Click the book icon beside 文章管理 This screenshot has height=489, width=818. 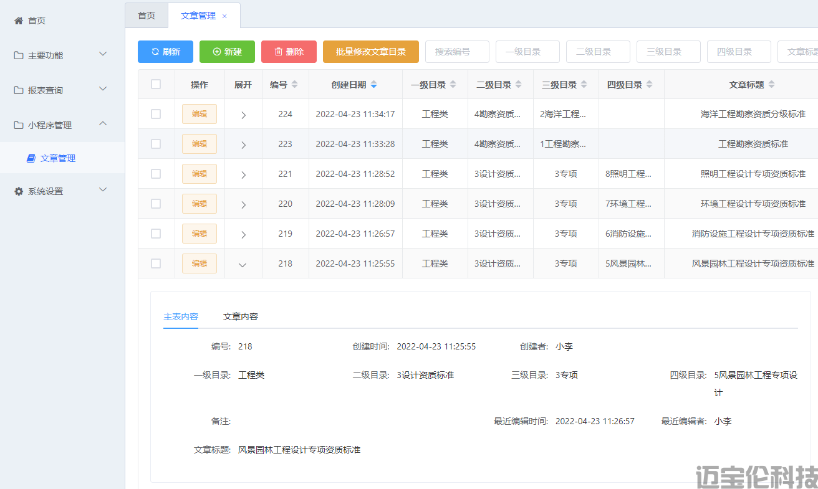[x=31, y=158]
